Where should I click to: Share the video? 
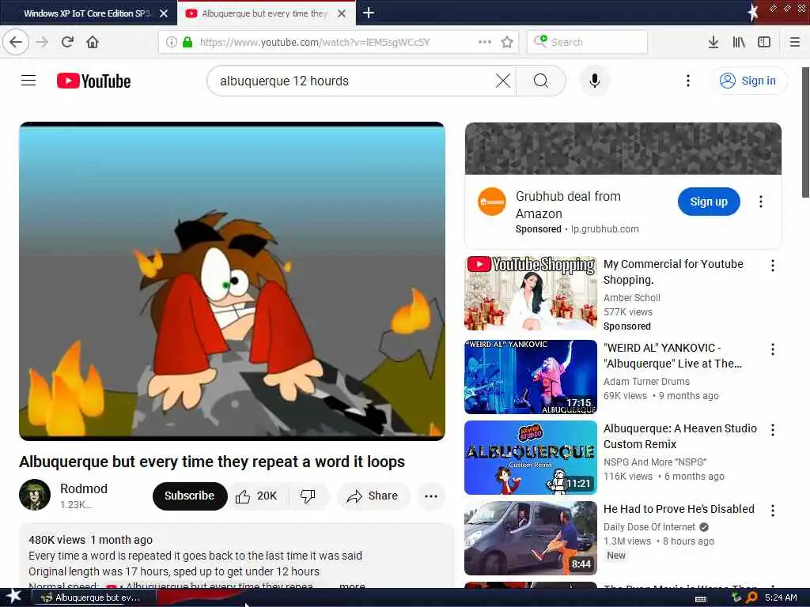[x=373, y=496]
